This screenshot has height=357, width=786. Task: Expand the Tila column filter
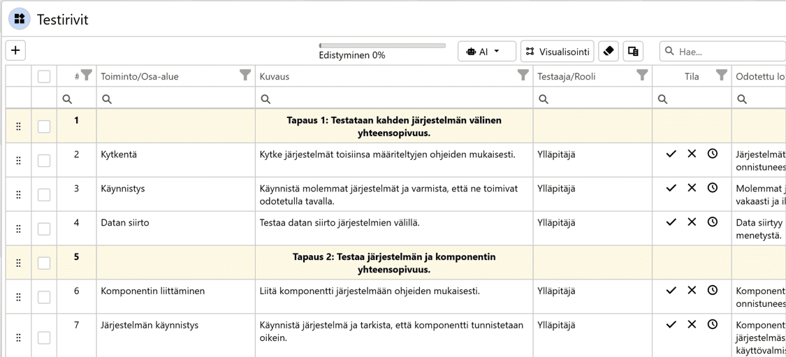721,75
